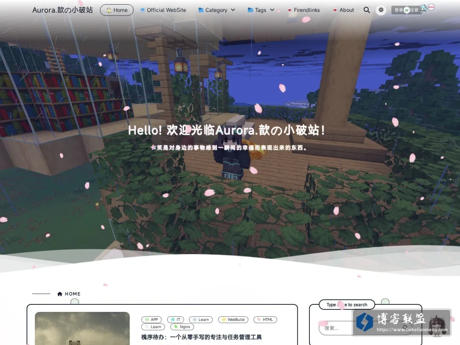460x345 pixels.
Task: Click the Hello! 欢迎光临 hero heading
Action: point(227,130)
